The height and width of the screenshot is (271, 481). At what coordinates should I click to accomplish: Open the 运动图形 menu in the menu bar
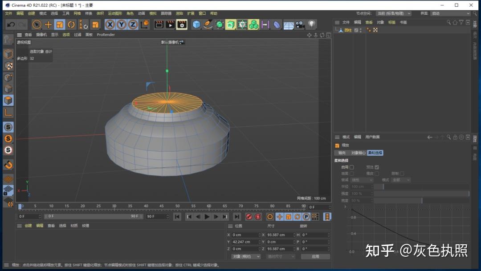[114, 13]
